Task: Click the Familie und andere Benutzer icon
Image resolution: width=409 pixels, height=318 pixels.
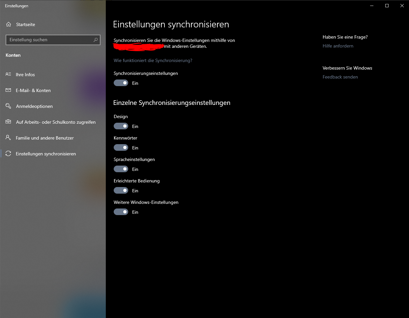Action: pos(8,138)
